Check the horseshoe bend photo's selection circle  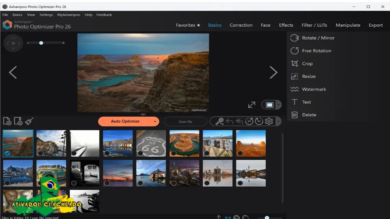tap(174, 153)
